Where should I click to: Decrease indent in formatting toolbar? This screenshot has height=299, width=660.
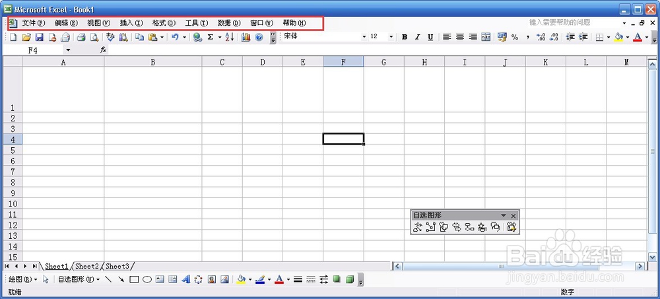(570, 38)
